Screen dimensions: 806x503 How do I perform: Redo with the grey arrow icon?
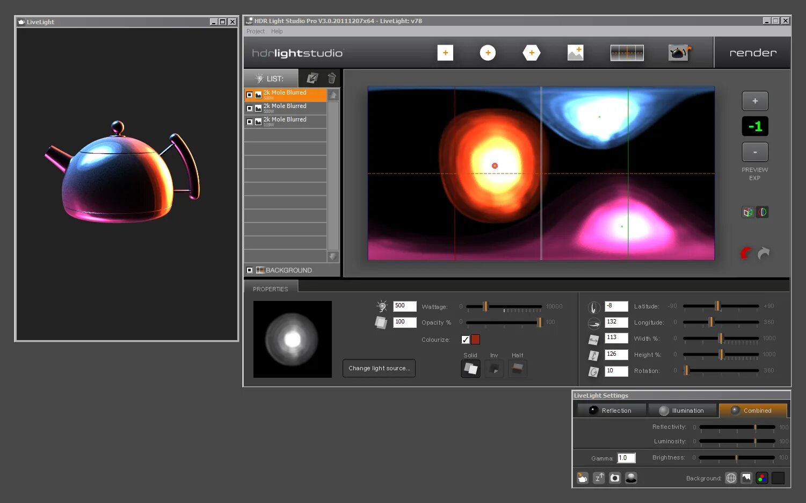pyautogui.click(x=764, y=253)
